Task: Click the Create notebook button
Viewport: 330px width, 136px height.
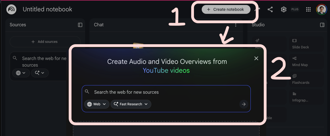Action: (226, 9)
